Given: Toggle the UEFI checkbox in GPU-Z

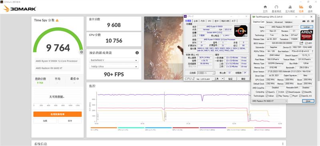Looking at the screenshot, I should 306,43.
